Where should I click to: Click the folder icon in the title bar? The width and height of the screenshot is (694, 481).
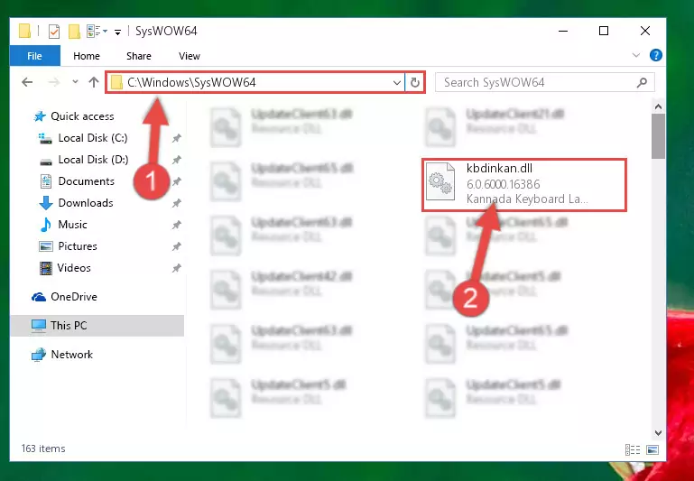click(x=24, y=31)
